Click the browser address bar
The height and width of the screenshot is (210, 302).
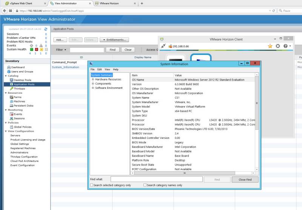[143, 11]
